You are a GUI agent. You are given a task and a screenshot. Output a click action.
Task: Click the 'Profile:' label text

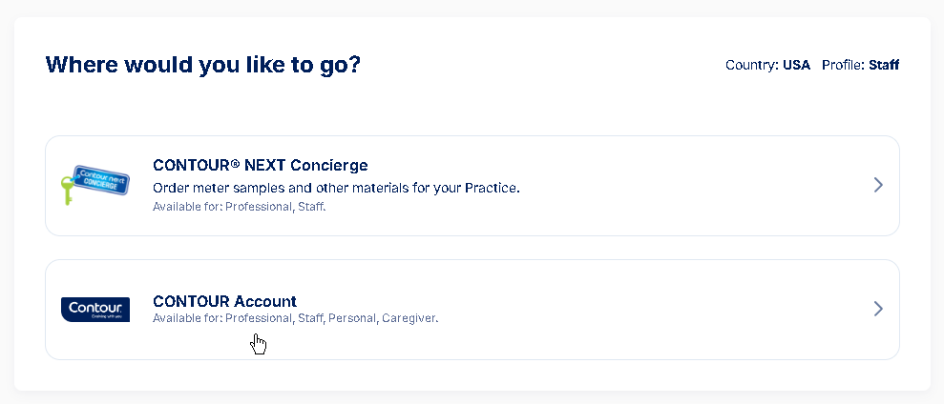(844, 65)
